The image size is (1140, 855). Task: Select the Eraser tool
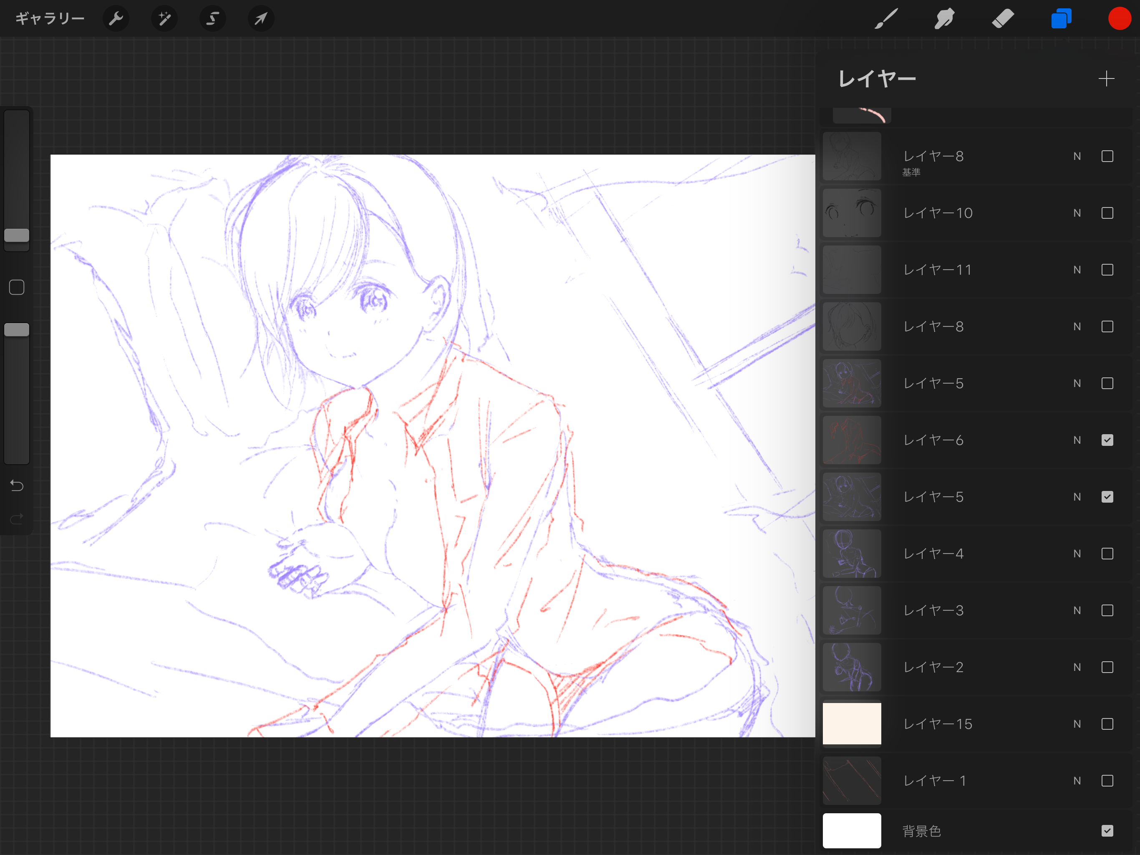1002,19
